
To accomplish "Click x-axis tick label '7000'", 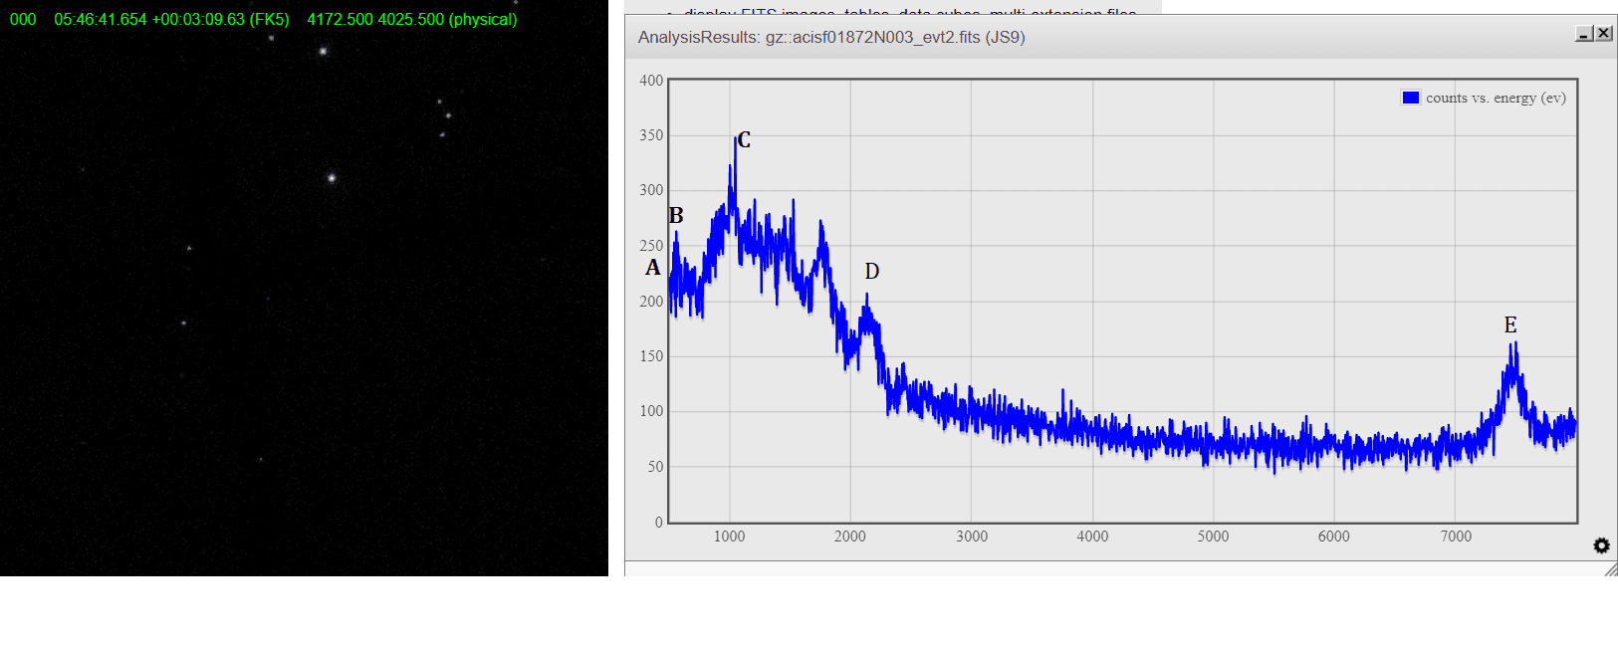I will pos(1456,537).
